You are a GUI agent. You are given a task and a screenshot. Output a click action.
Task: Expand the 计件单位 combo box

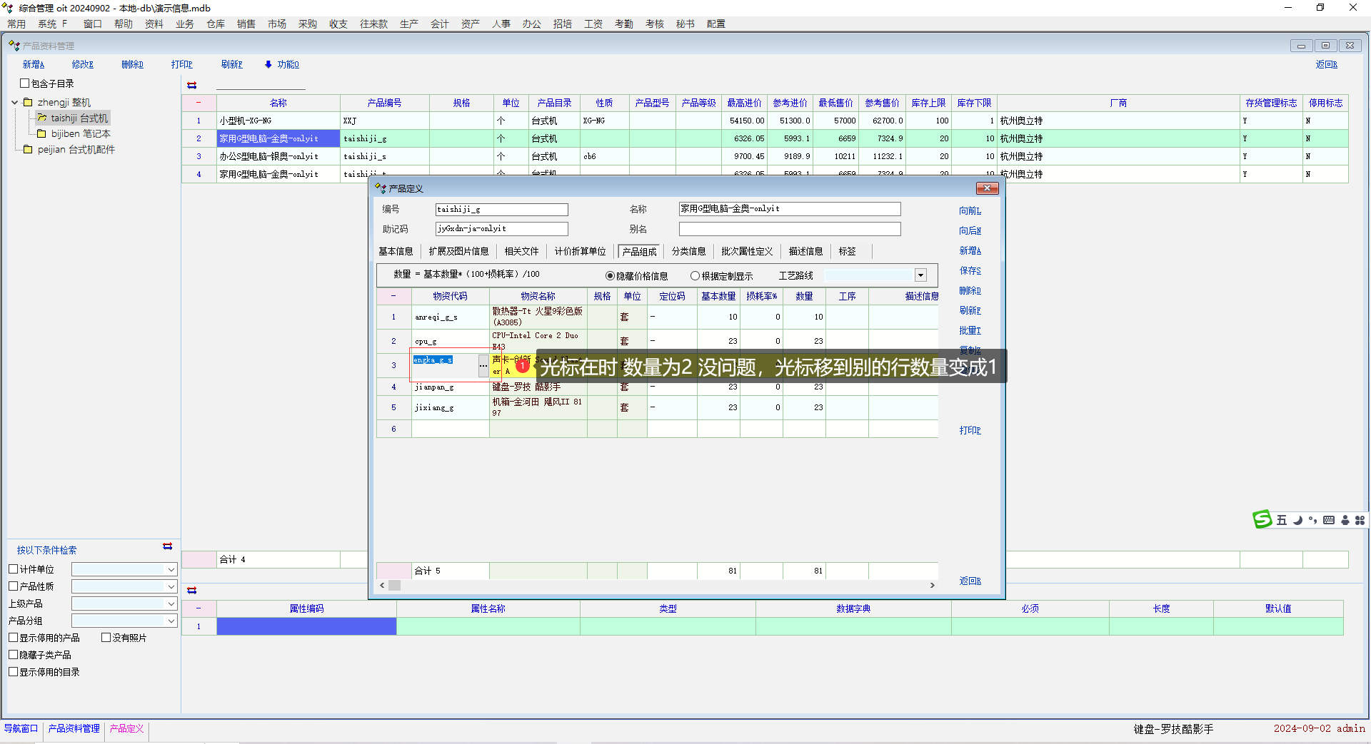171,569
